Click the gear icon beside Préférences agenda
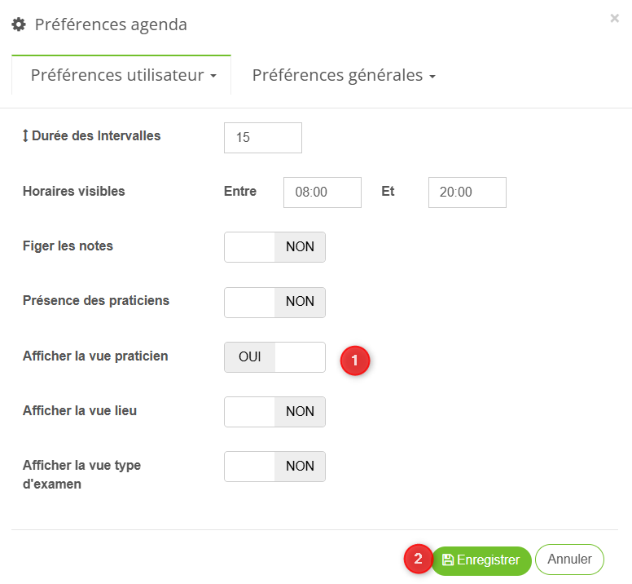This screenshot has height=584, width=632. coord(18,24)
